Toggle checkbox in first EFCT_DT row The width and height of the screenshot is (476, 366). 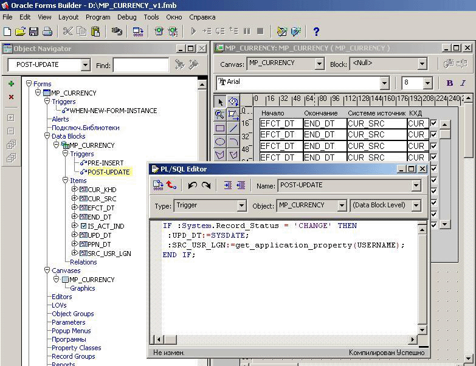pos(433,123)
